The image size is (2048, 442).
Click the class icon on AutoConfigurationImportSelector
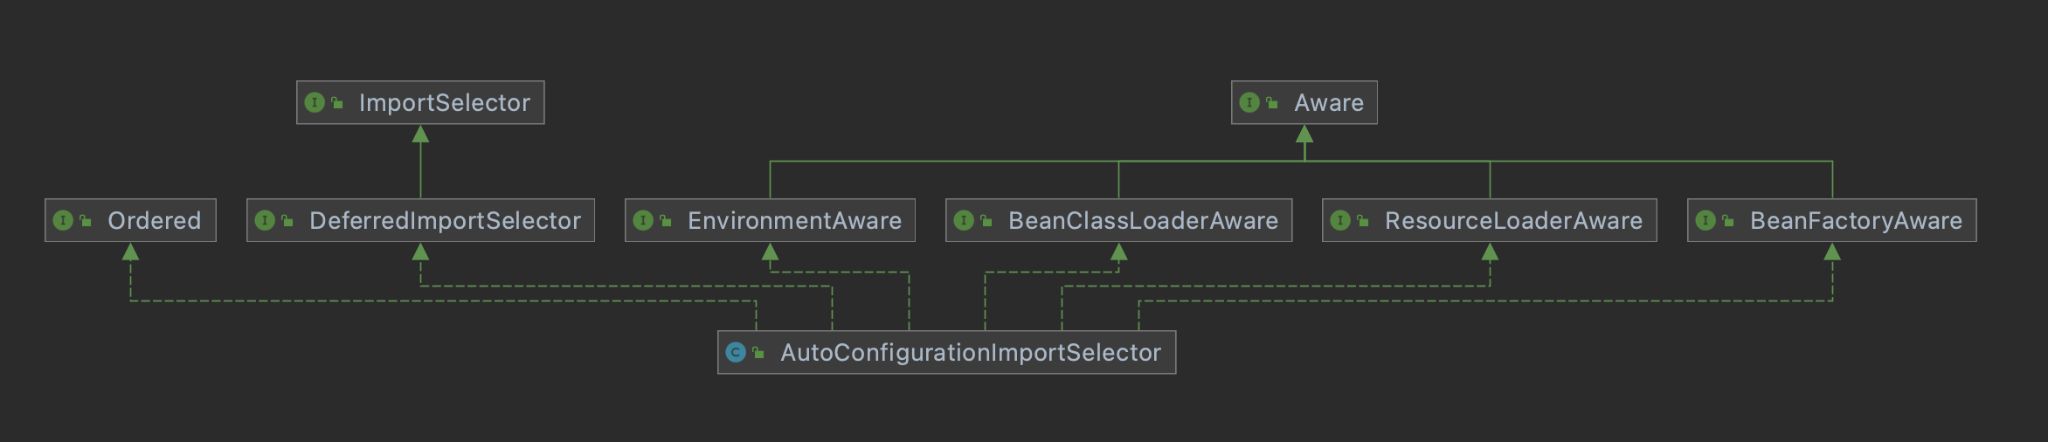736,353
